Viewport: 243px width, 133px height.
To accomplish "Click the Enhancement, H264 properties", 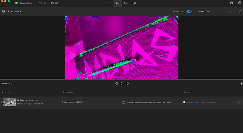I will click(71, 102).
